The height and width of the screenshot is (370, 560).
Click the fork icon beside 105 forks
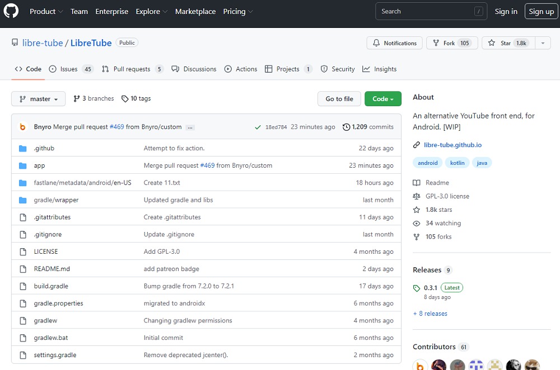pyautogui.click(x=417, y=237)
